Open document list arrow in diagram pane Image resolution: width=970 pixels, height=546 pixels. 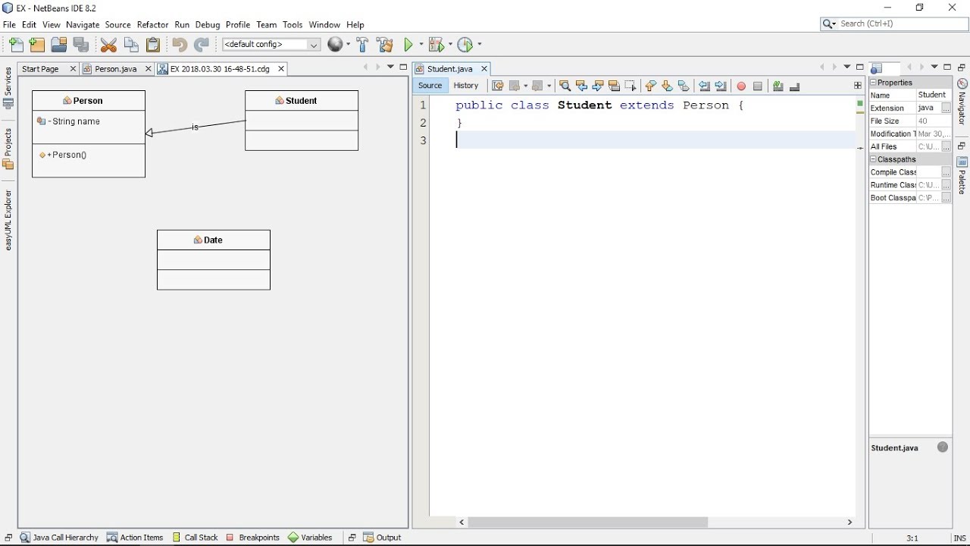[390, 67]
